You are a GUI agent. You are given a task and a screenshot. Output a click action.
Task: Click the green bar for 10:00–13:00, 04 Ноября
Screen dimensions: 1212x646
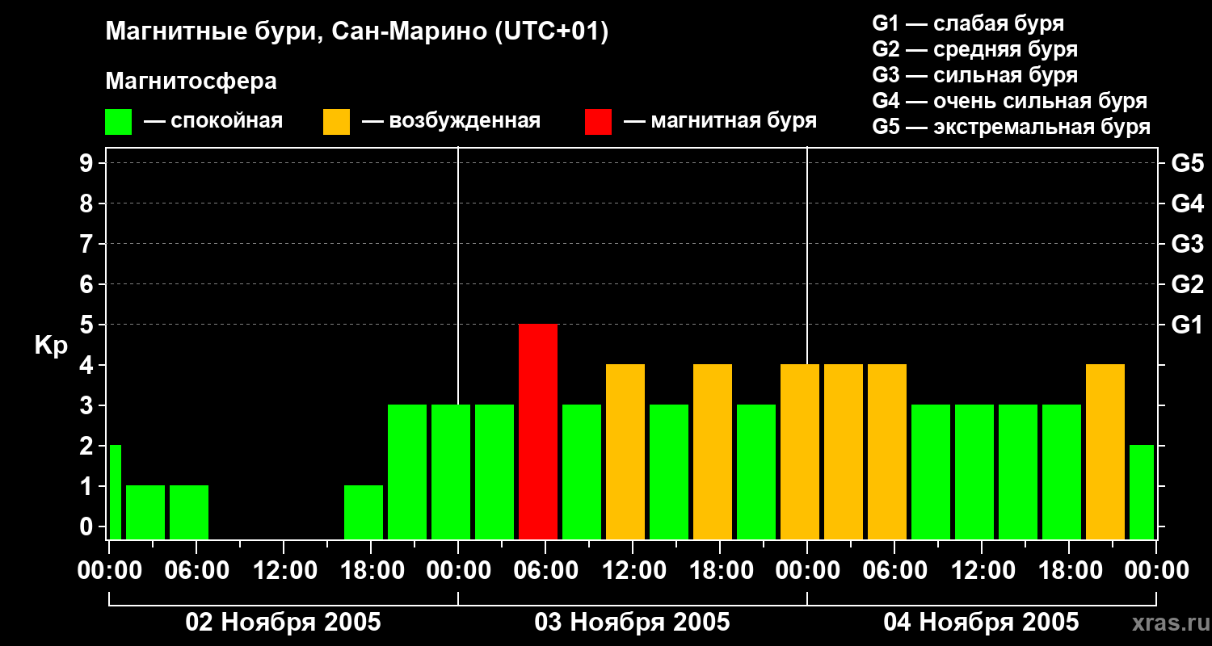974,472
